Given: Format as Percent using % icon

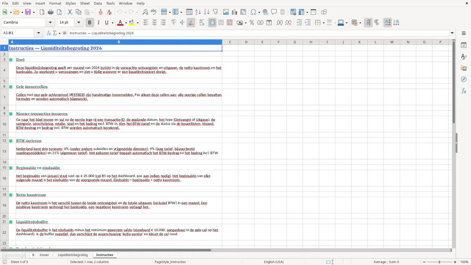Looking at the screenshot, I should point(252,23).
